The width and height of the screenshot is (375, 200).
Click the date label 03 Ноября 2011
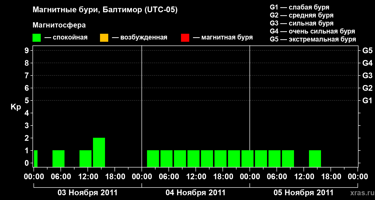[87, 193]
